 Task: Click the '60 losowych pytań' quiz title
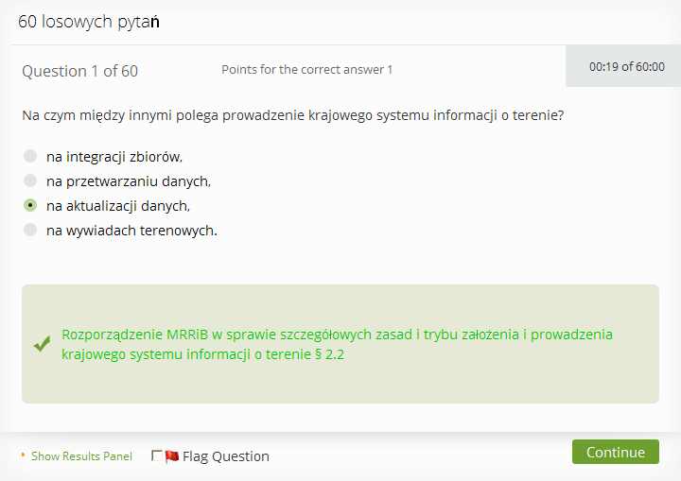point(89,22)
